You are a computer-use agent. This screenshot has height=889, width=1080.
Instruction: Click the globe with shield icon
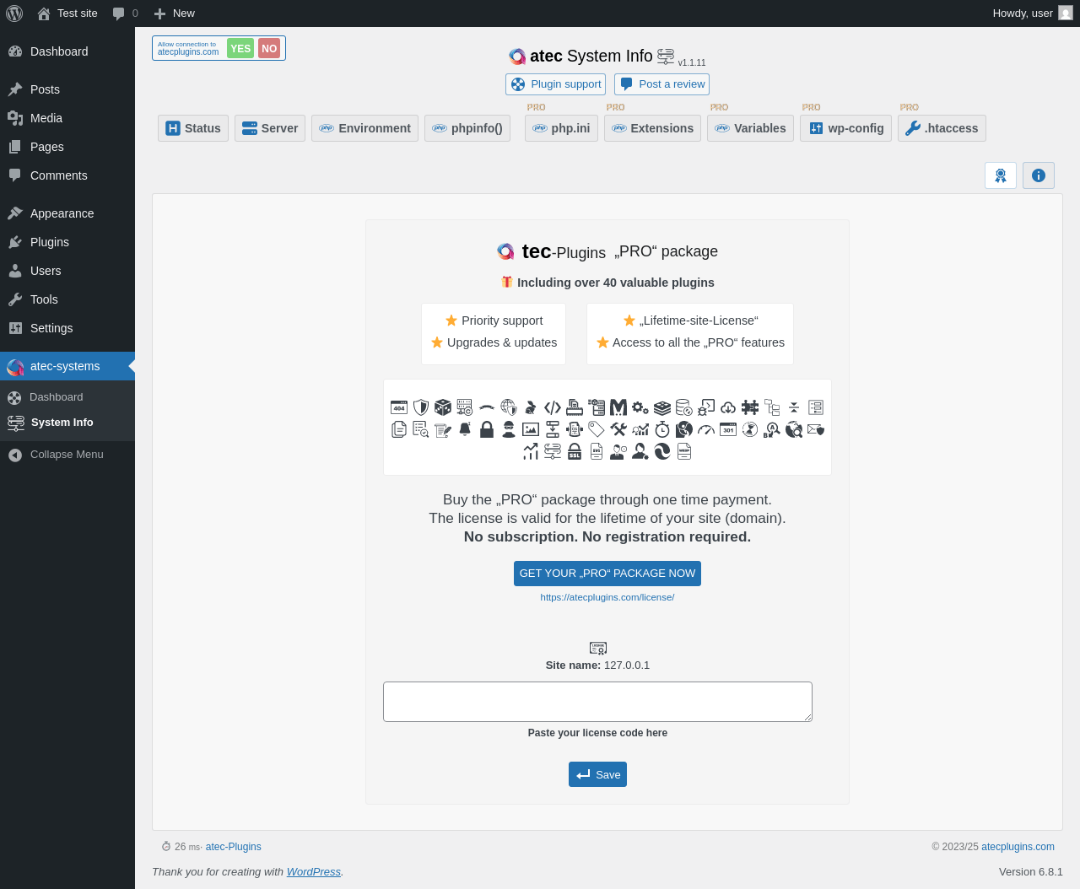pos(509,407)
